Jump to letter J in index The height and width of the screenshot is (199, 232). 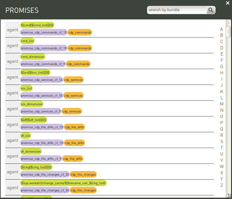(221, 85)
